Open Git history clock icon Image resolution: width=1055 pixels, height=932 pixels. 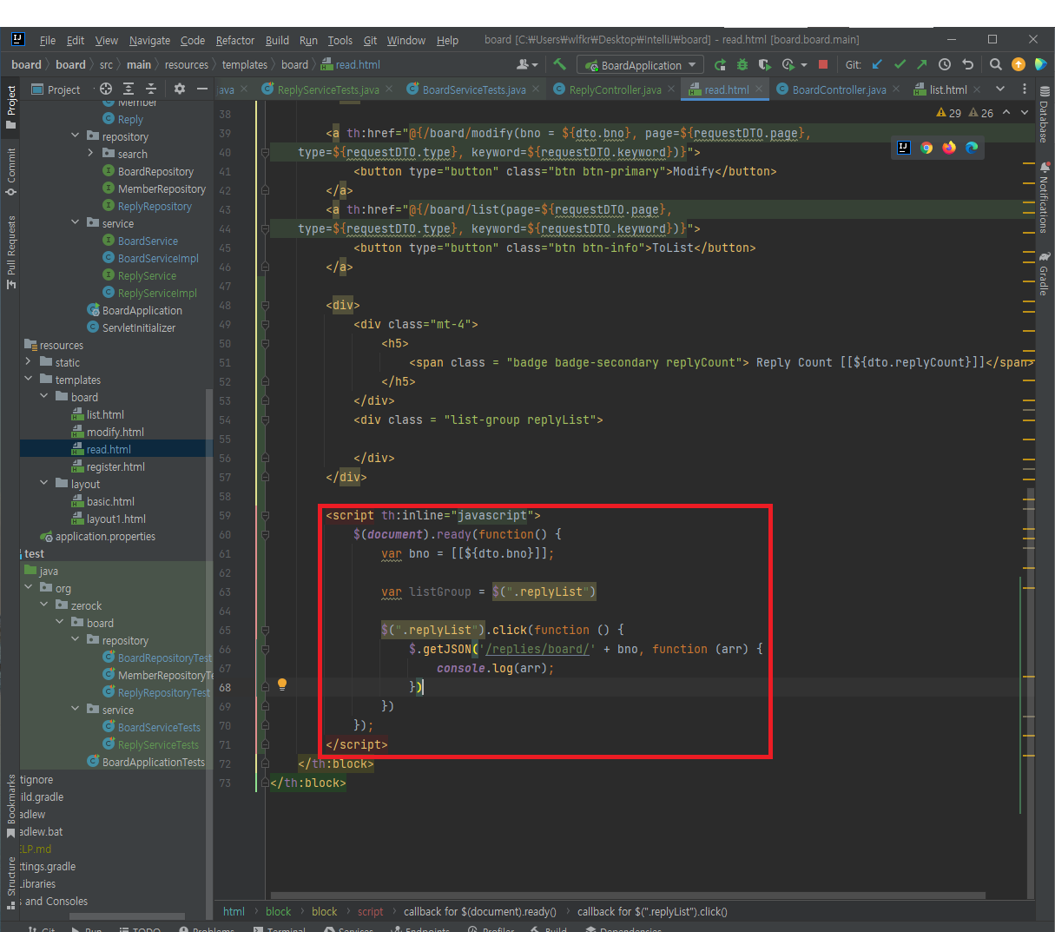tap(945, 64)
